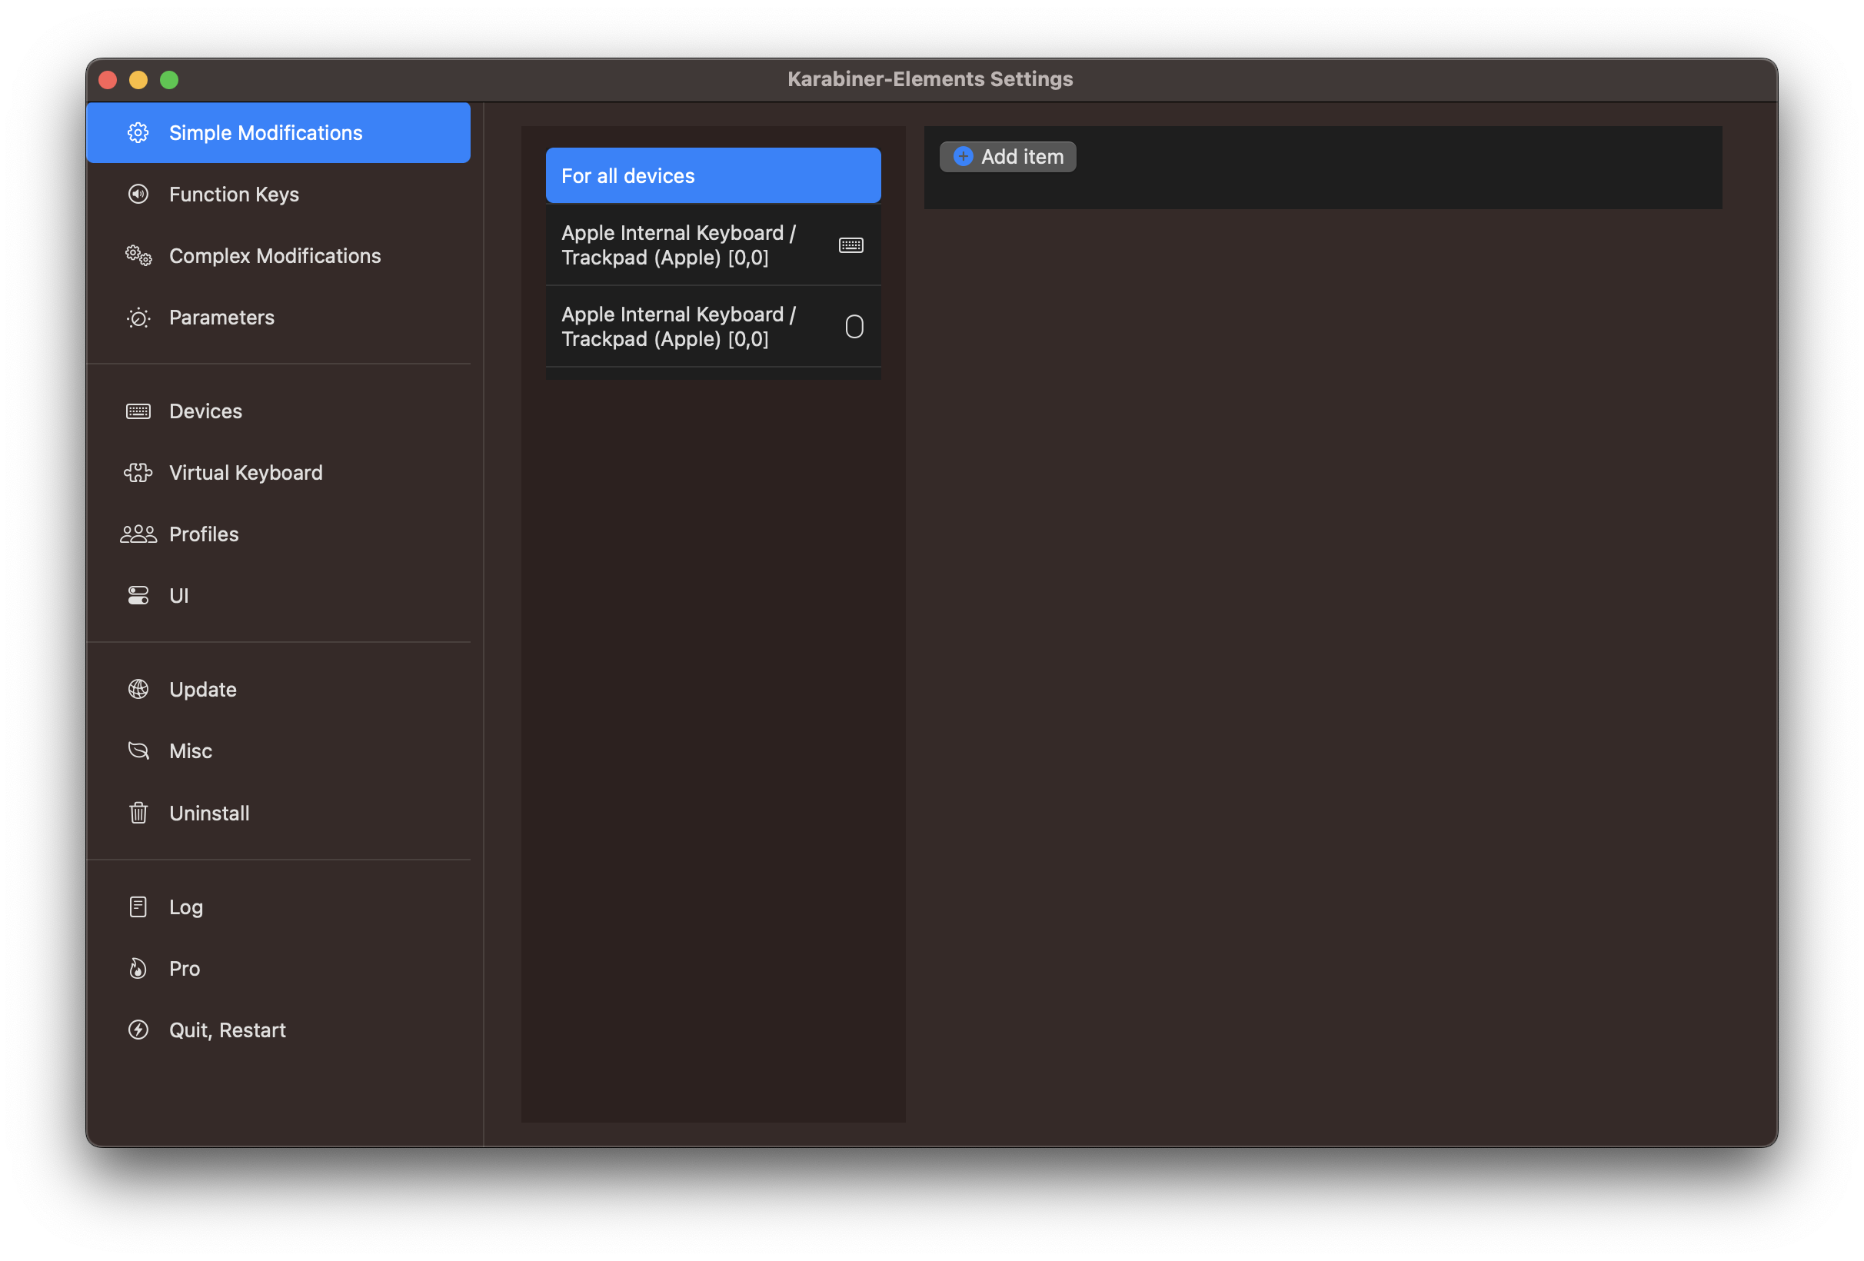
Task: Select Apple Internal Keyboard with keyboard icon
Action: [712, 245]
